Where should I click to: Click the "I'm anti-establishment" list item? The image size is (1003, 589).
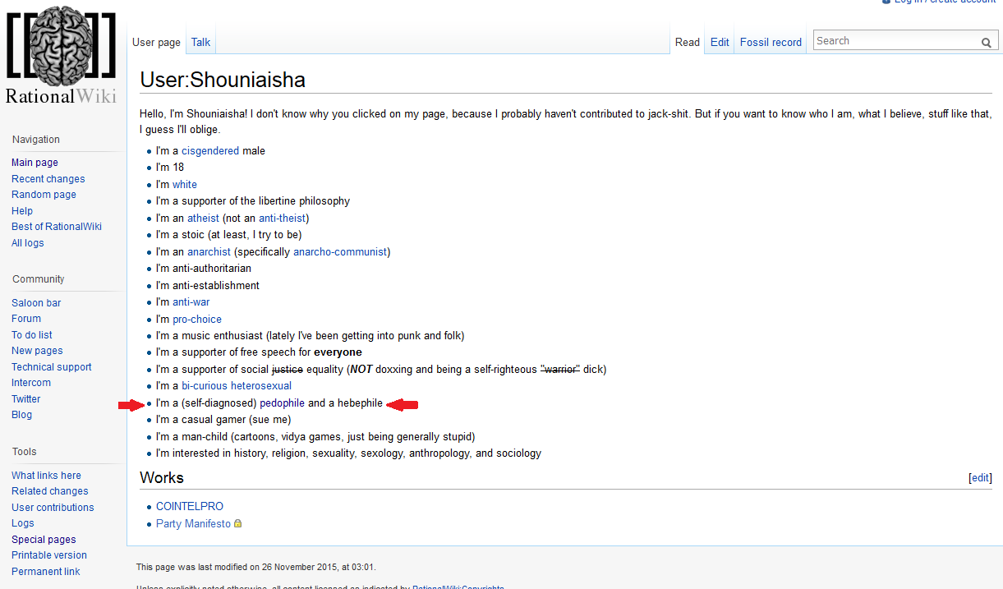[208, 286]
